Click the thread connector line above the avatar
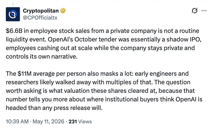This screenshot has height=130, width=213. click(13, 4)
